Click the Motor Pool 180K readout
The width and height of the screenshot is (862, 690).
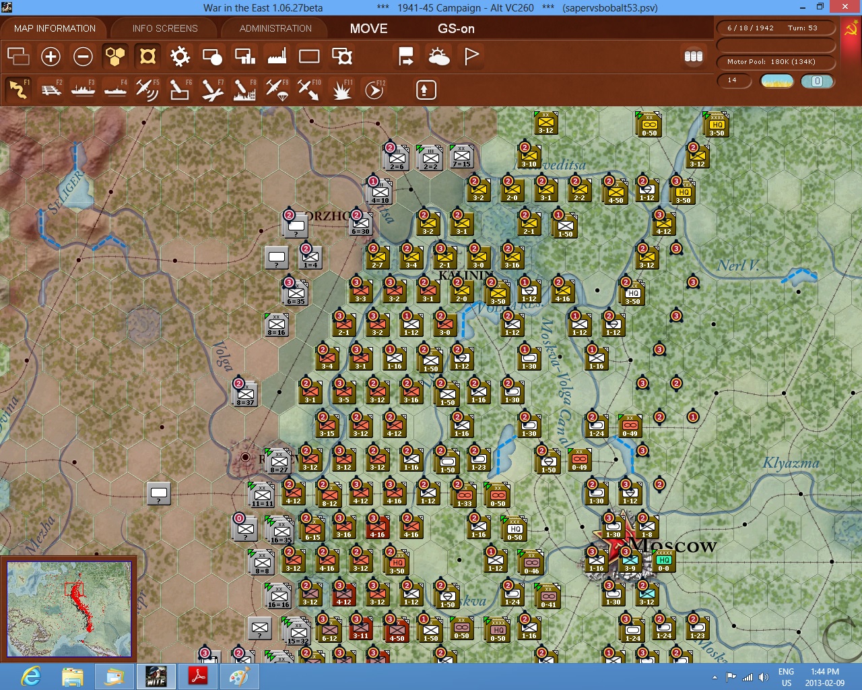776,61
